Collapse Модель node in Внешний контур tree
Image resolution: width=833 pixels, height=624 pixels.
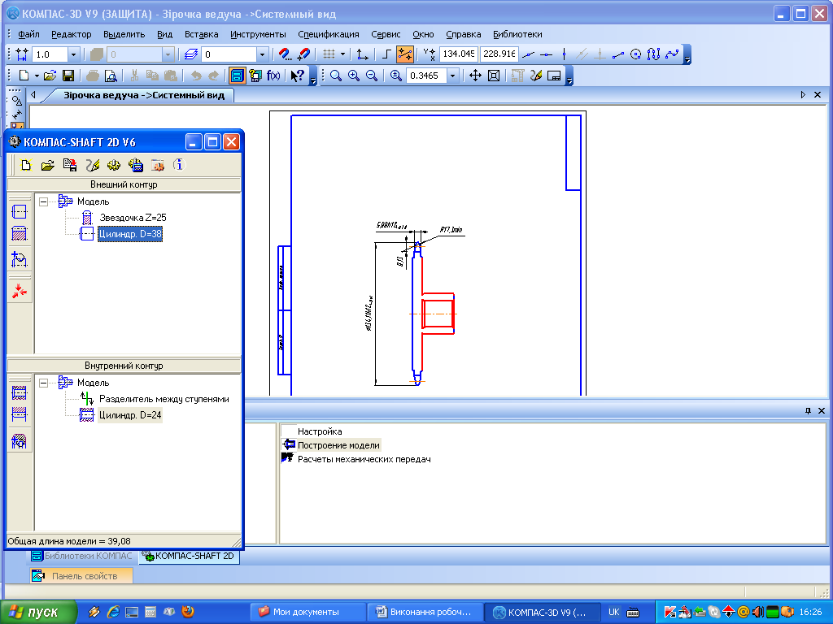click(x=44, y=201)
